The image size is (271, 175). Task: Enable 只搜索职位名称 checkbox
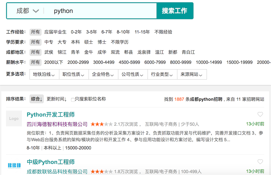click(73, 100)
